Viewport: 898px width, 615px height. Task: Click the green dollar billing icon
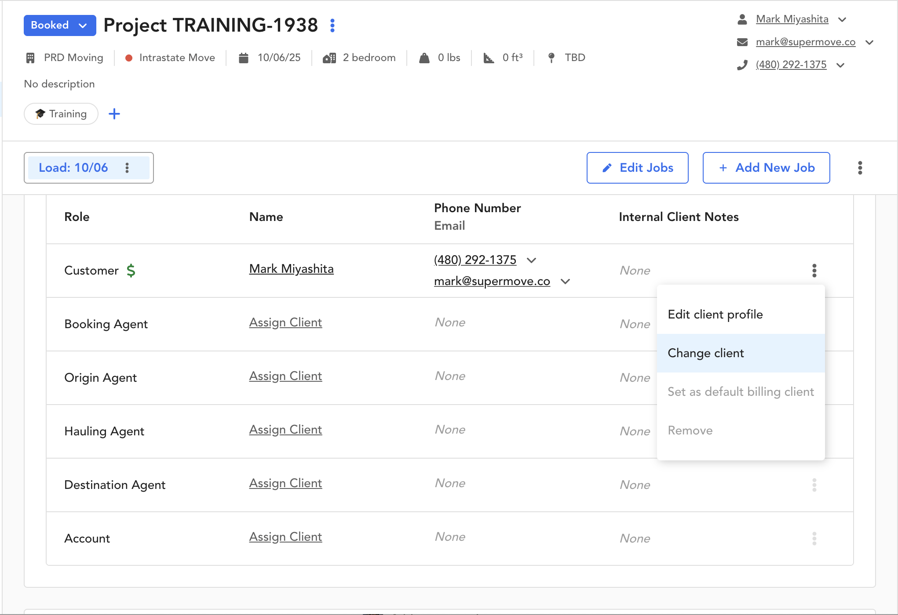point(131,271)
